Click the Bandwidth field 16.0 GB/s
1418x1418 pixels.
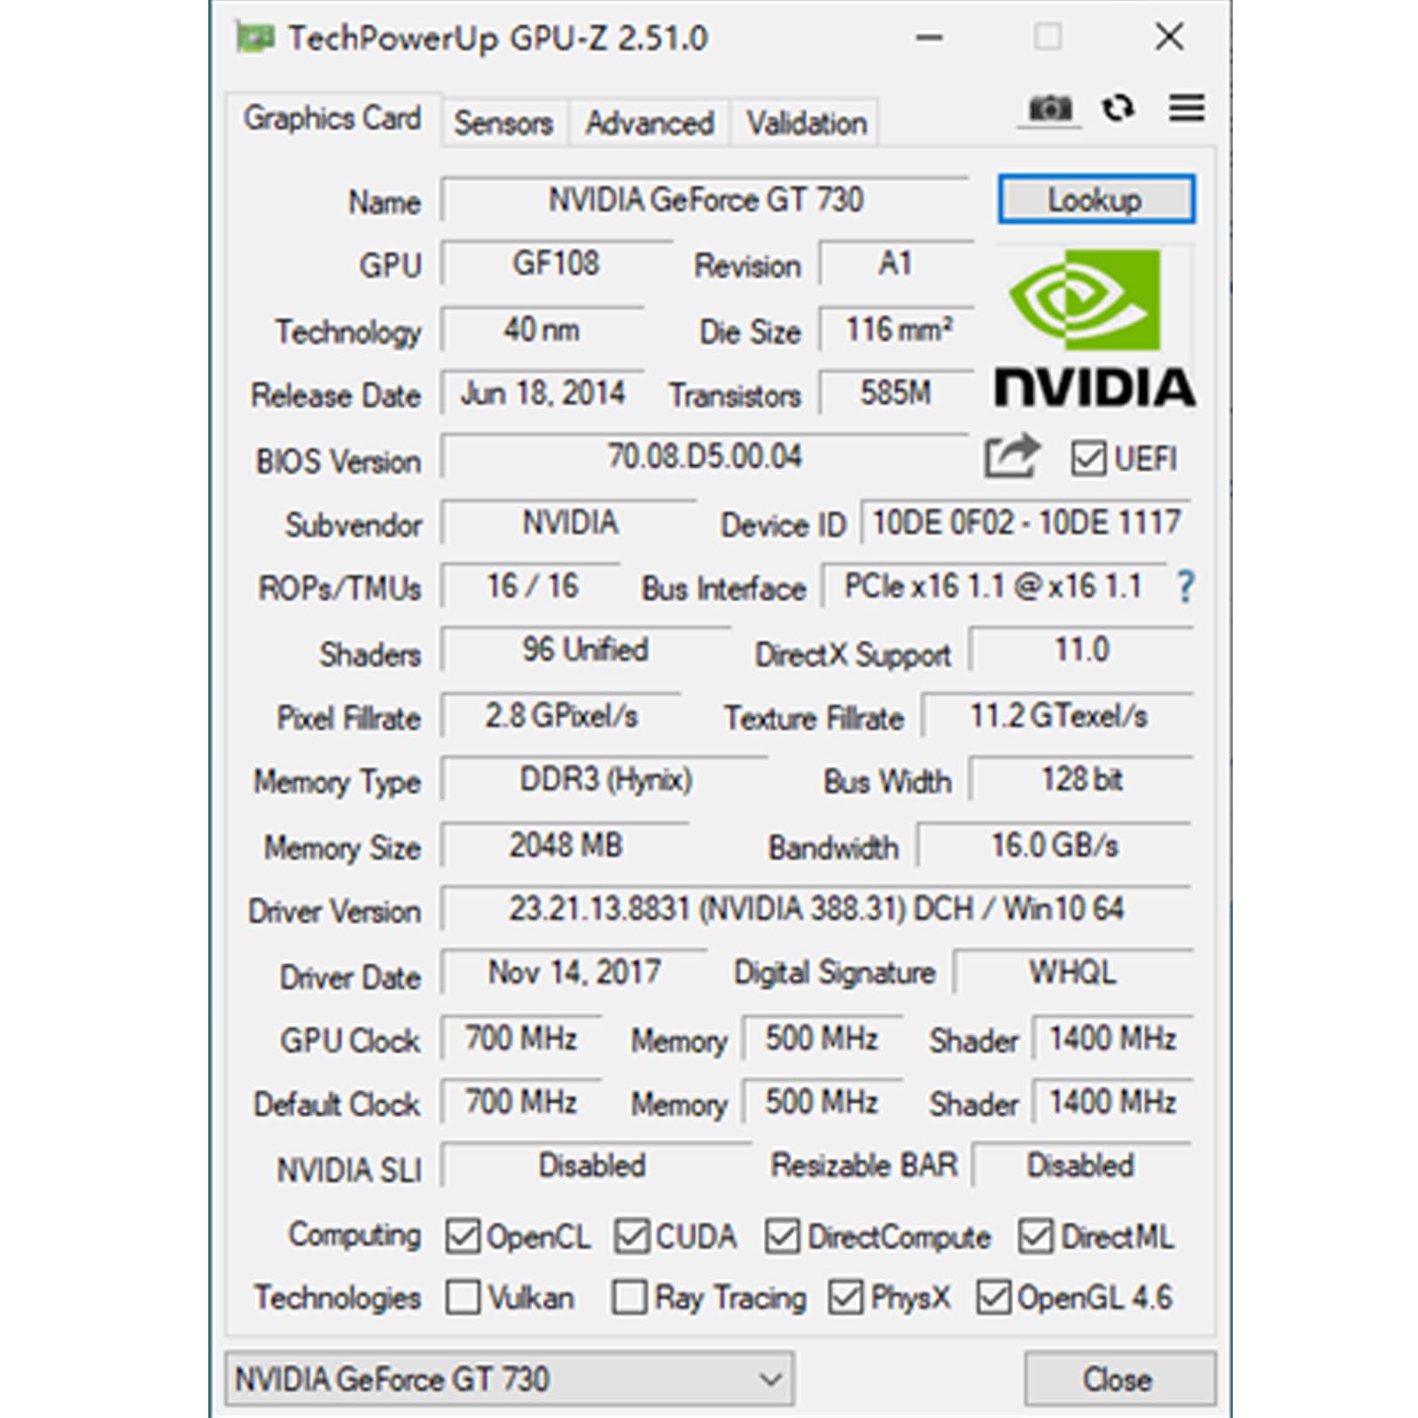(1054, 845)
